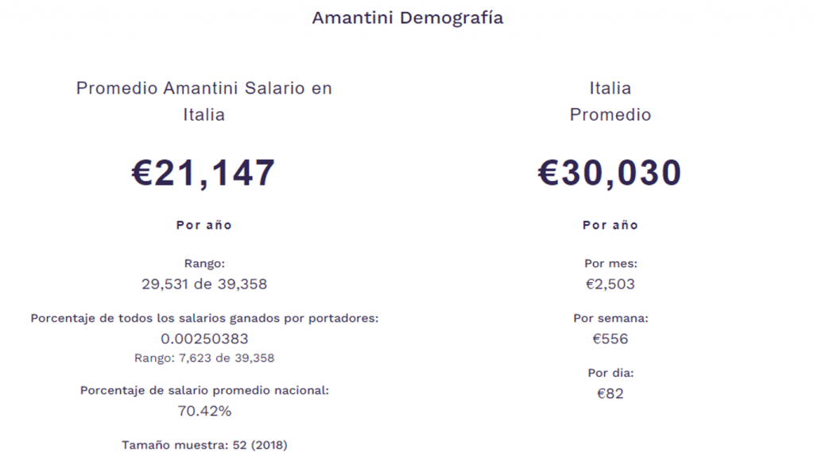The image size is (814, 457).
Task: Click the Rango: 7,623 de 39,358 text
Action: coord(203,358)
